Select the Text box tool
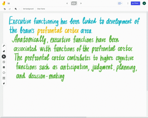This screenshot has height=118, width=148. click(x=4, y=78)
